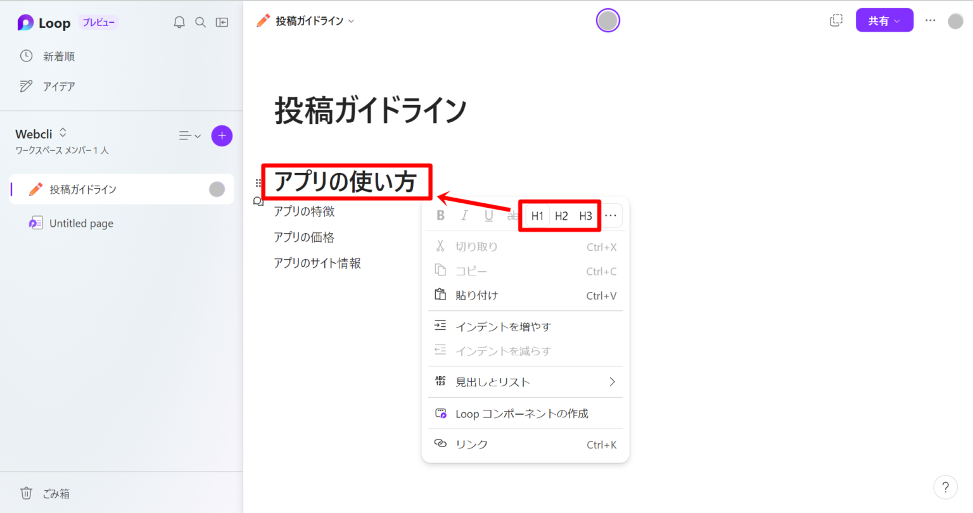973x513 pixels.
Task: Click the copy component icon beside 共有
Action: click(x=836, y=20)
